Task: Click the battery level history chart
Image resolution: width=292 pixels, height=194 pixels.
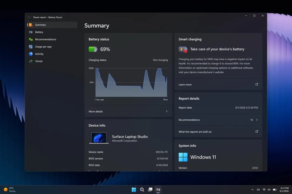Action: point(131,82)
